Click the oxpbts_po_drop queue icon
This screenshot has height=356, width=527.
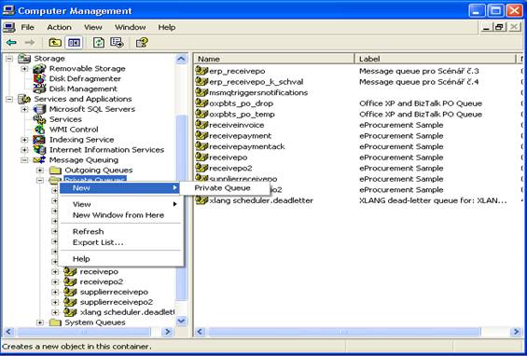coord(201,103)
